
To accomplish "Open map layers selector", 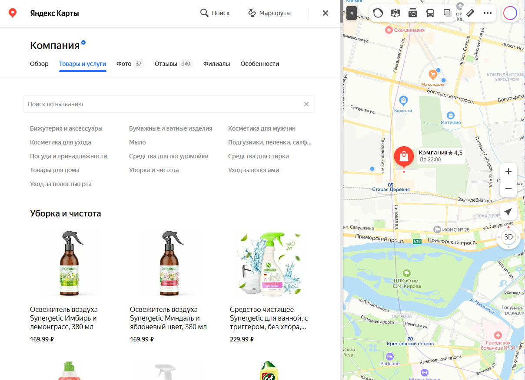I will (447, 13).
